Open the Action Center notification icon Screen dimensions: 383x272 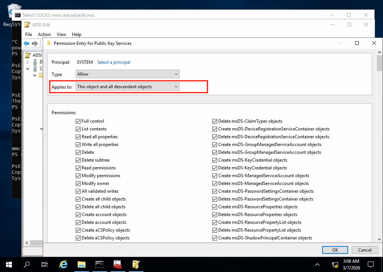(x=370, y=264)
